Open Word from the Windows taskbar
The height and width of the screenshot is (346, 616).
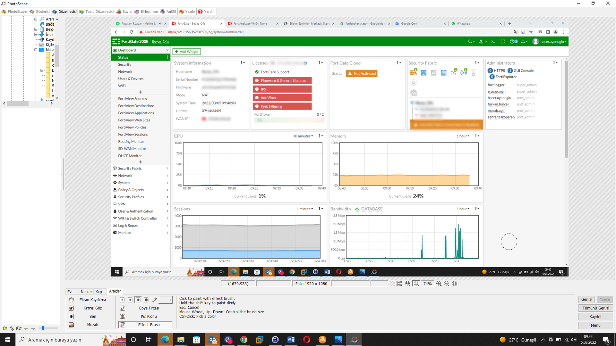(291, 340)
